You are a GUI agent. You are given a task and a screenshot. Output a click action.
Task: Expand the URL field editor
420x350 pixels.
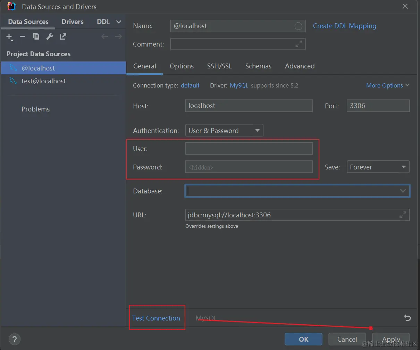tap(403, 215)
